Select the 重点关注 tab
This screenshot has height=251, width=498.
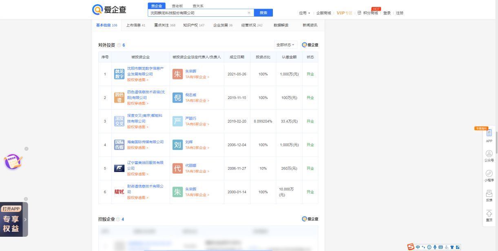(x=164, y=25)
